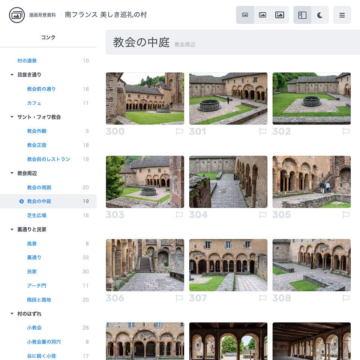Open the hamburger menu
Image resolution: width=360 pixels, height=360 pixels.
pos(342,15)
